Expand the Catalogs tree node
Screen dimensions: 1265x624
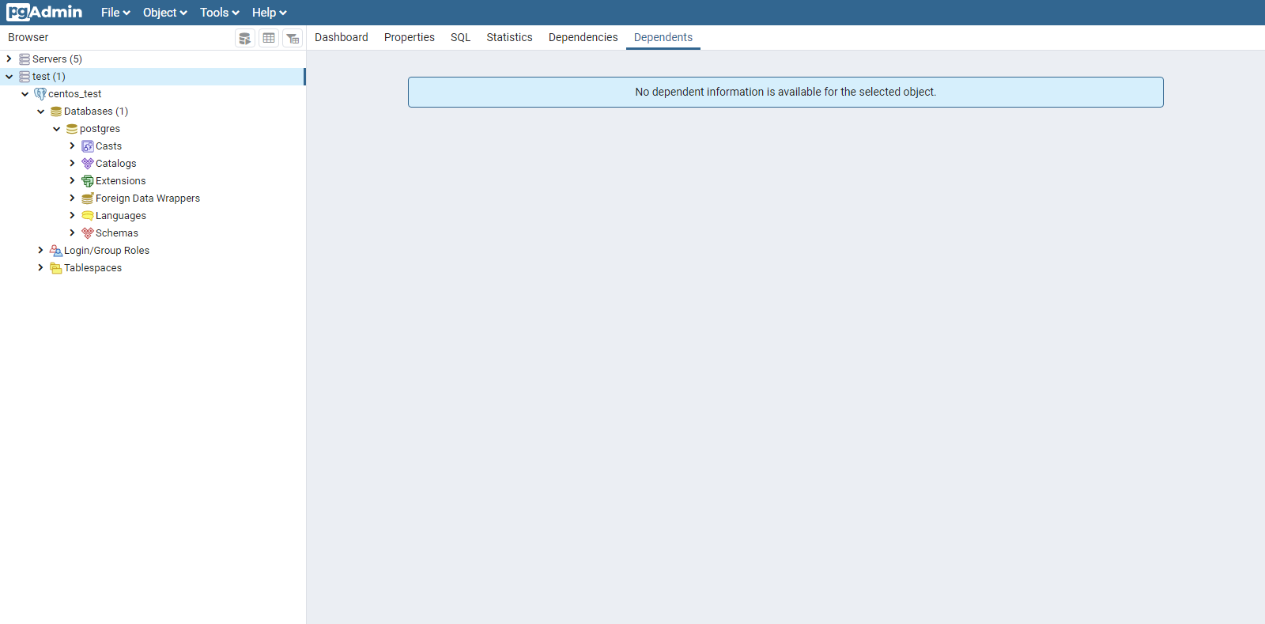[x=73, y=164]
